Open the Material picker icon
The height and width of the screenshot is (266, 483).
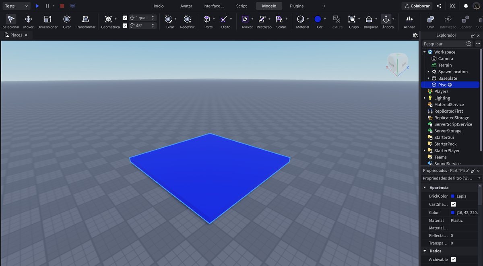[300, 19]
